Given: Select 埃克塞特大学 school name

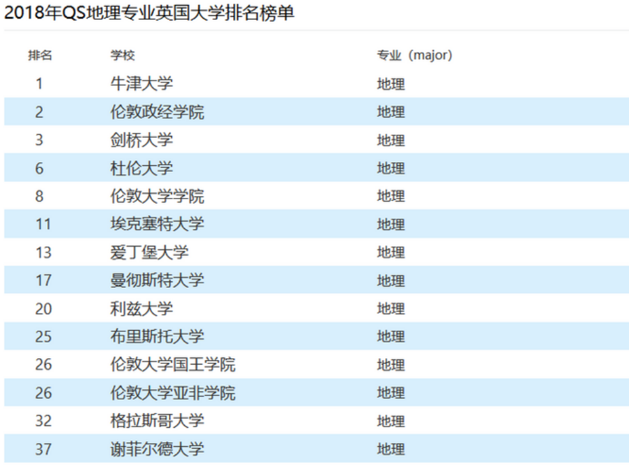Looking at the screenshot, I should [x=157, y=224].
